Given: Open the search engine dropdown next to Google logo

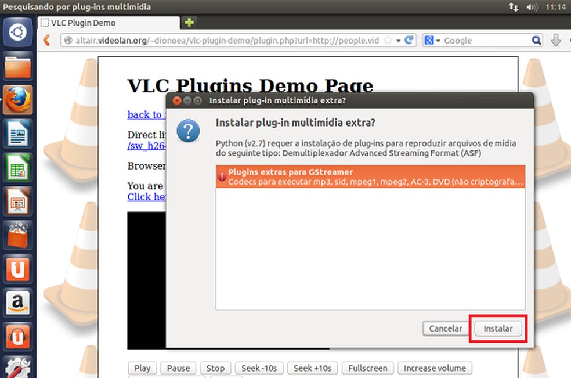Looking at the screenshot, I should [x=439, y=40].
